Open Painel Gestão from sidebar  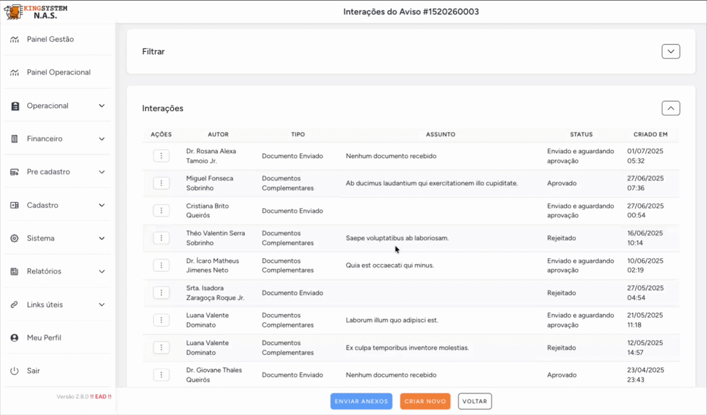click(x=50, y=39)
